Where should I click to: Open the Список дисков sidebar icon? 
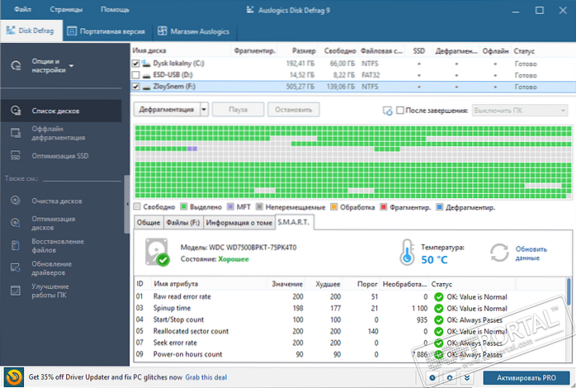tap(15, 111)
